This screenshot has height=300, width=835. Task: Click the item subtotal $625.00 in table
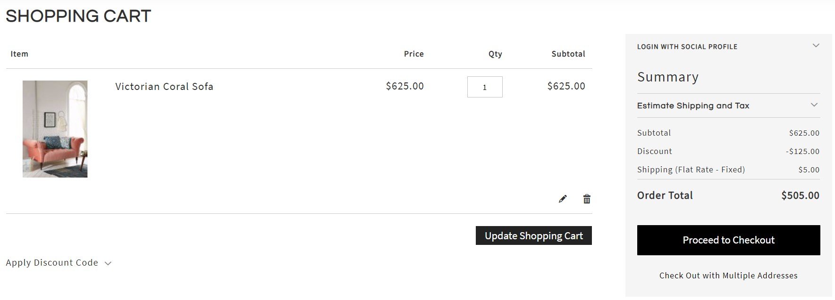566,86
